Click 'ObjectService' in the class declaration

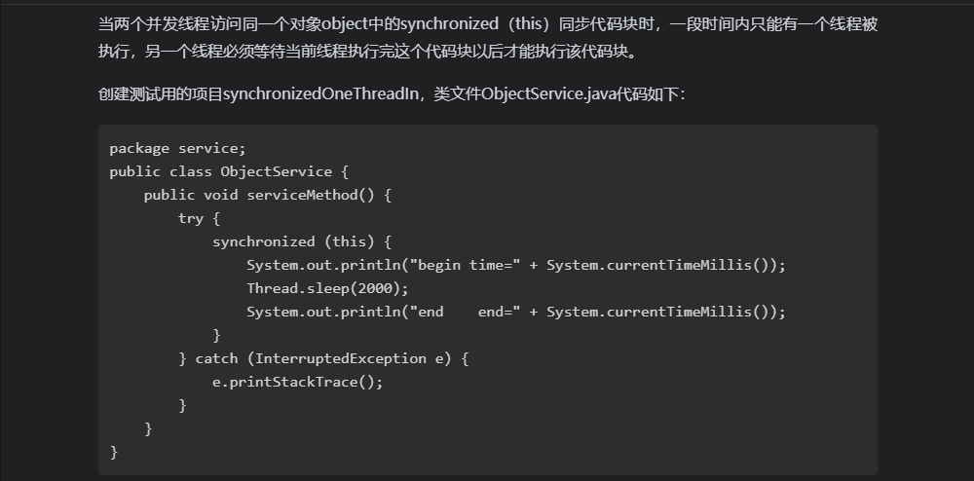click(277, 171)
